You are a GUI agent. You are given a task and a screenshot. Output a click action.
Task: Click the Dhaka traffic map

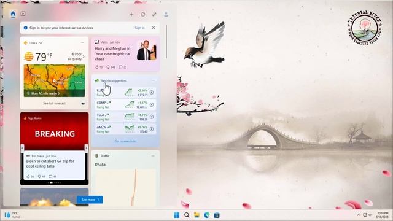click(125, 187)
